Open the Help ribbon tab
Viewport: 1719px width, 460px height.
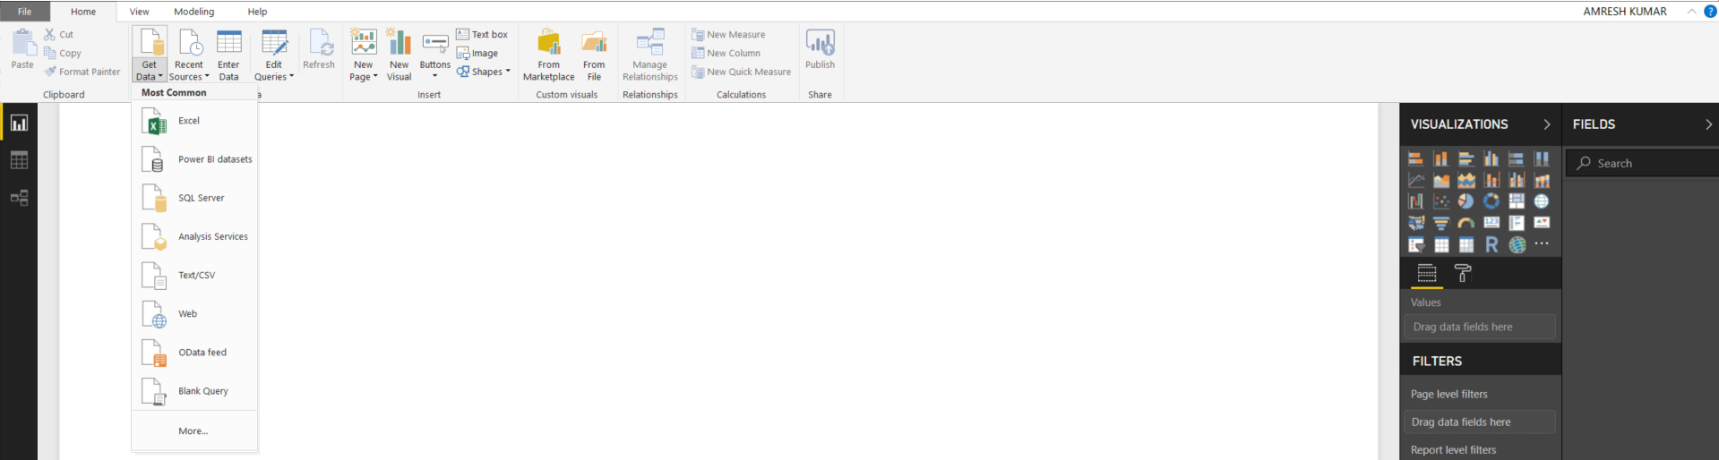point(257,12)
